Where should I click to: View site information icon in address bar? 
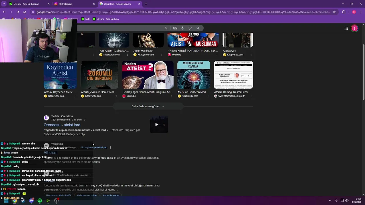33,12
